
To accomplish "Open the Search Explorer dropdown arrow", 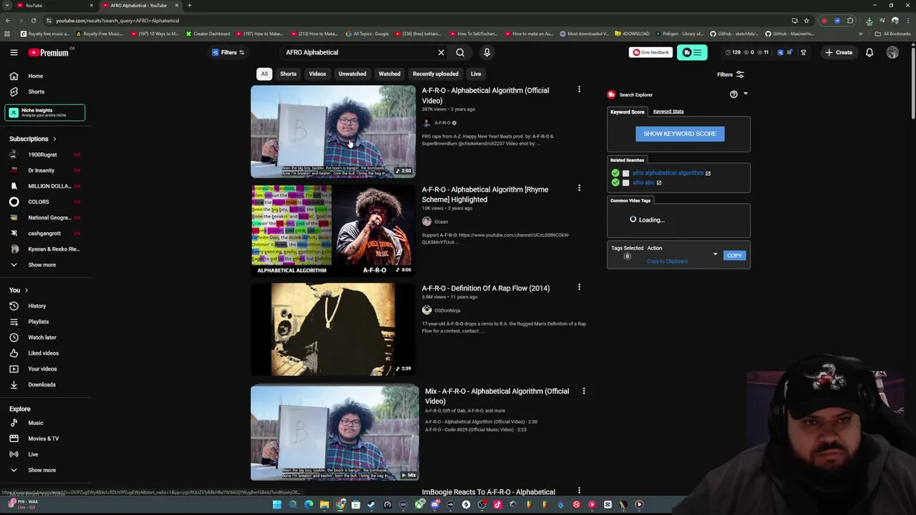I will coord(745,94).
